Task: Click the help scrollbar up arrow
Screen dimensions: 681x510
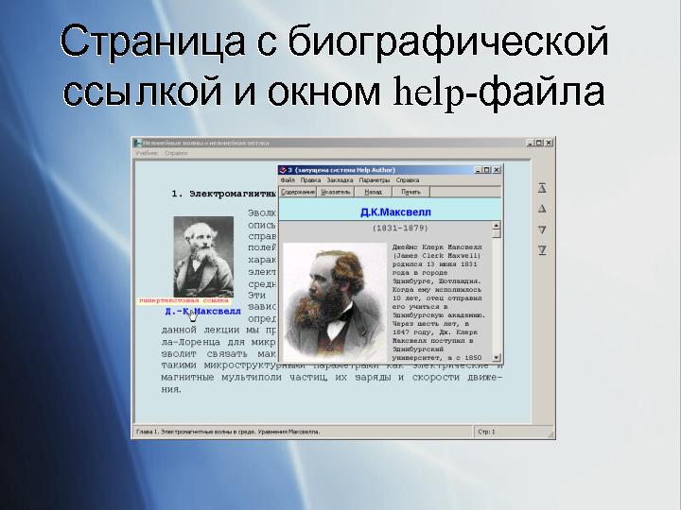Action: [x=497, y=225]
